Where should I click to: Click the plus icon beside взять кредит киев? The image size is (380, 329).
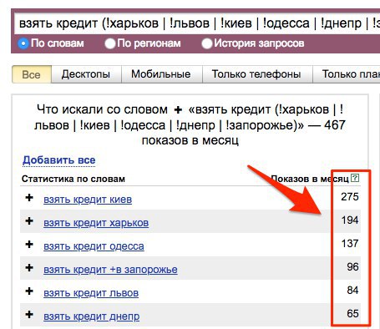29,198
